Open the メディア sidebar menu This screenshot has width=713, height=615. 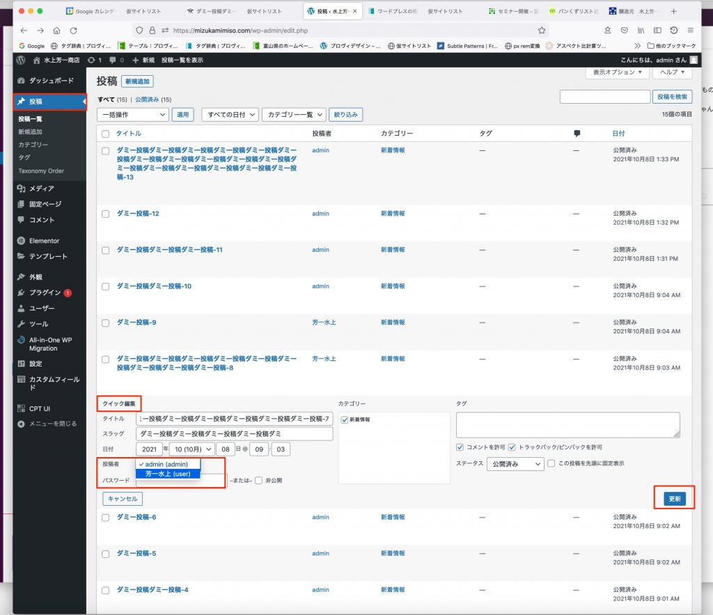41,189
